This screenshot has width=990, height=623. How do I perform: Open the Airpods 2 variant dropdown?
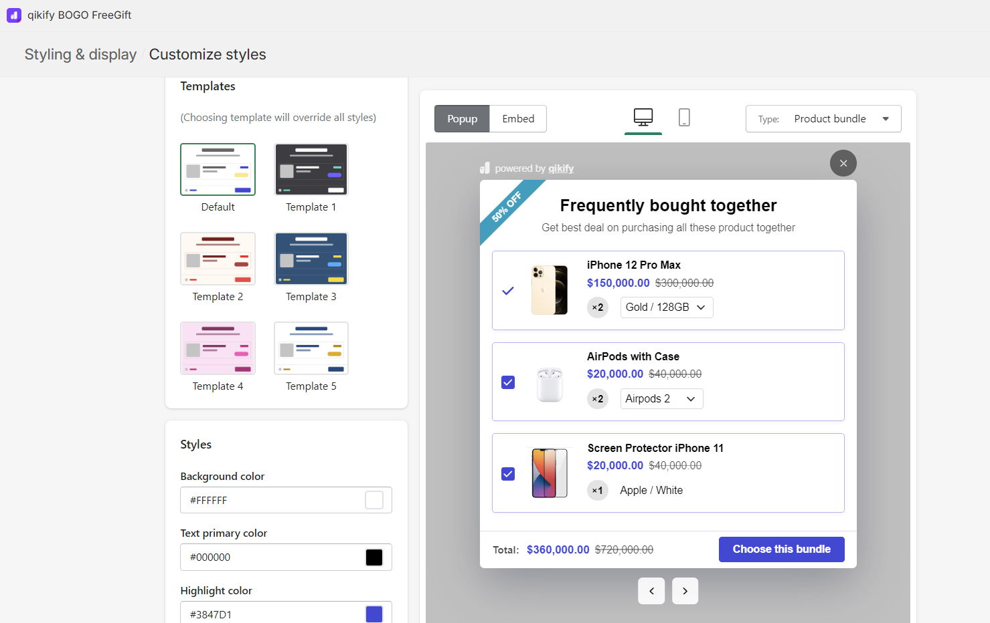pos(661,399)
